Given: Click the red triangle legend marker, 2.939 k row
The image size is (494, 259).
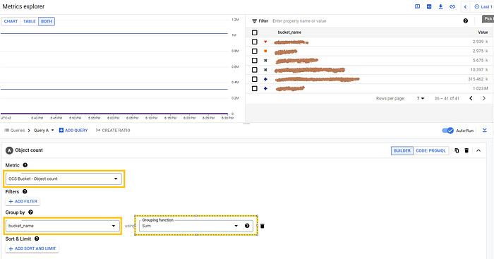Looking at the screenshot, I should [x=265, y=42].
